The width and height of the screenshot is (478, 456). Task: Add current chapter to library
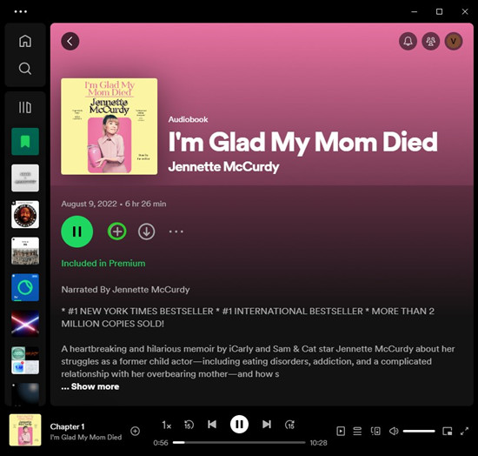[135, 431]
